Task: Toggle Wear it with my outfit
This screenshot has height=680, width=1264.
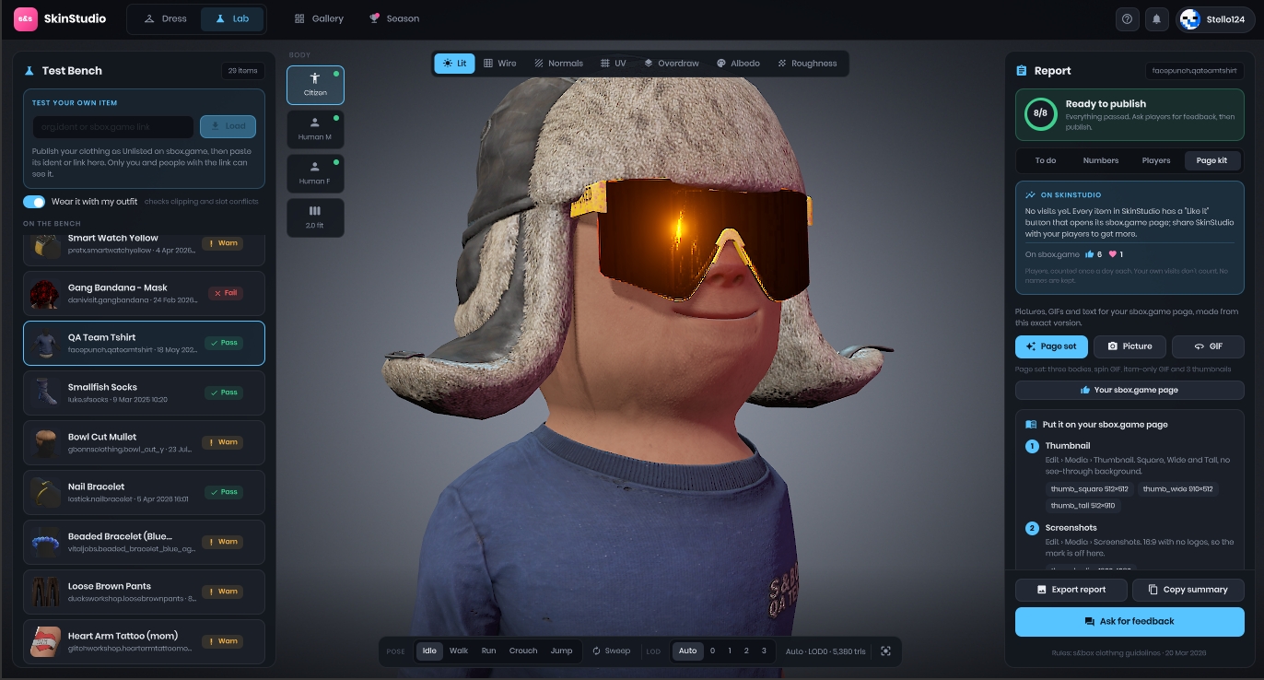Action: point(34,202)
